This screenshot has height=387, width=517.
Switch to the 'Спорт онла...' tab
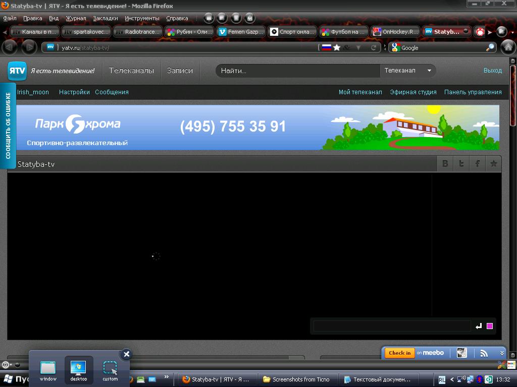[x=292, y=32]
